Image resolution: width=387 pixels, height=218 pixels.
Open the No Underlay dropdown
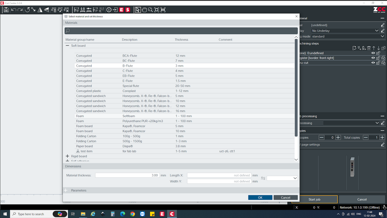pyautogui.click(x=377, y=31)
